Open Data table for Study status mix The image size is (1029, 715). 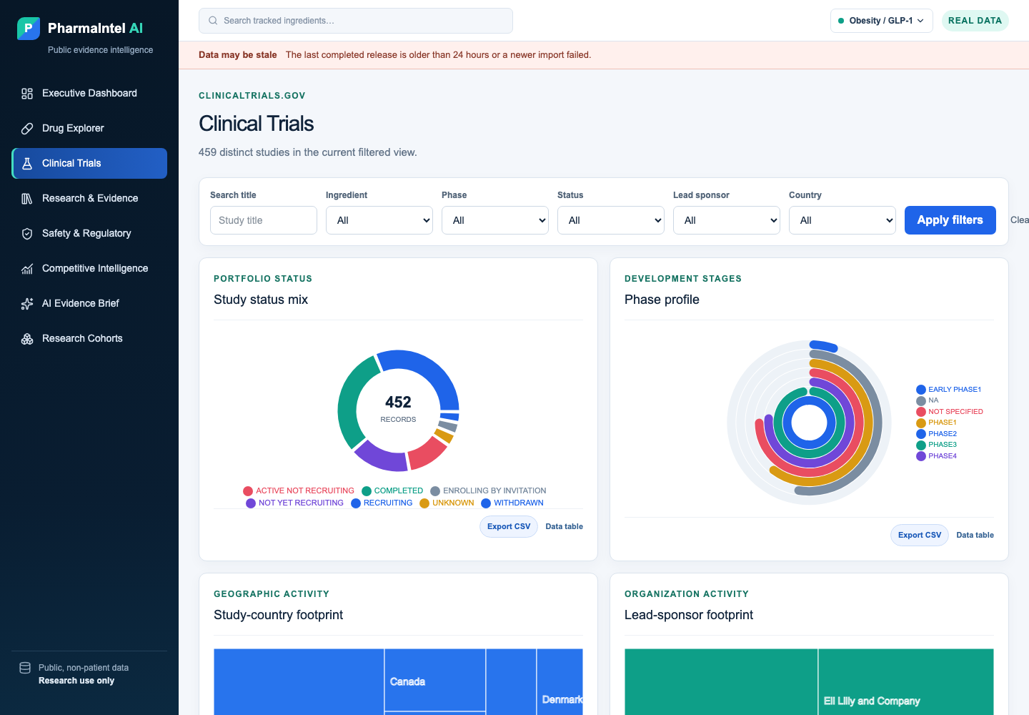click(565, 526)
